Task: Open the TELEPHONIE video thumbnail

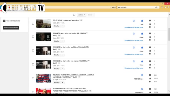Action: click(x=43, y=24)
